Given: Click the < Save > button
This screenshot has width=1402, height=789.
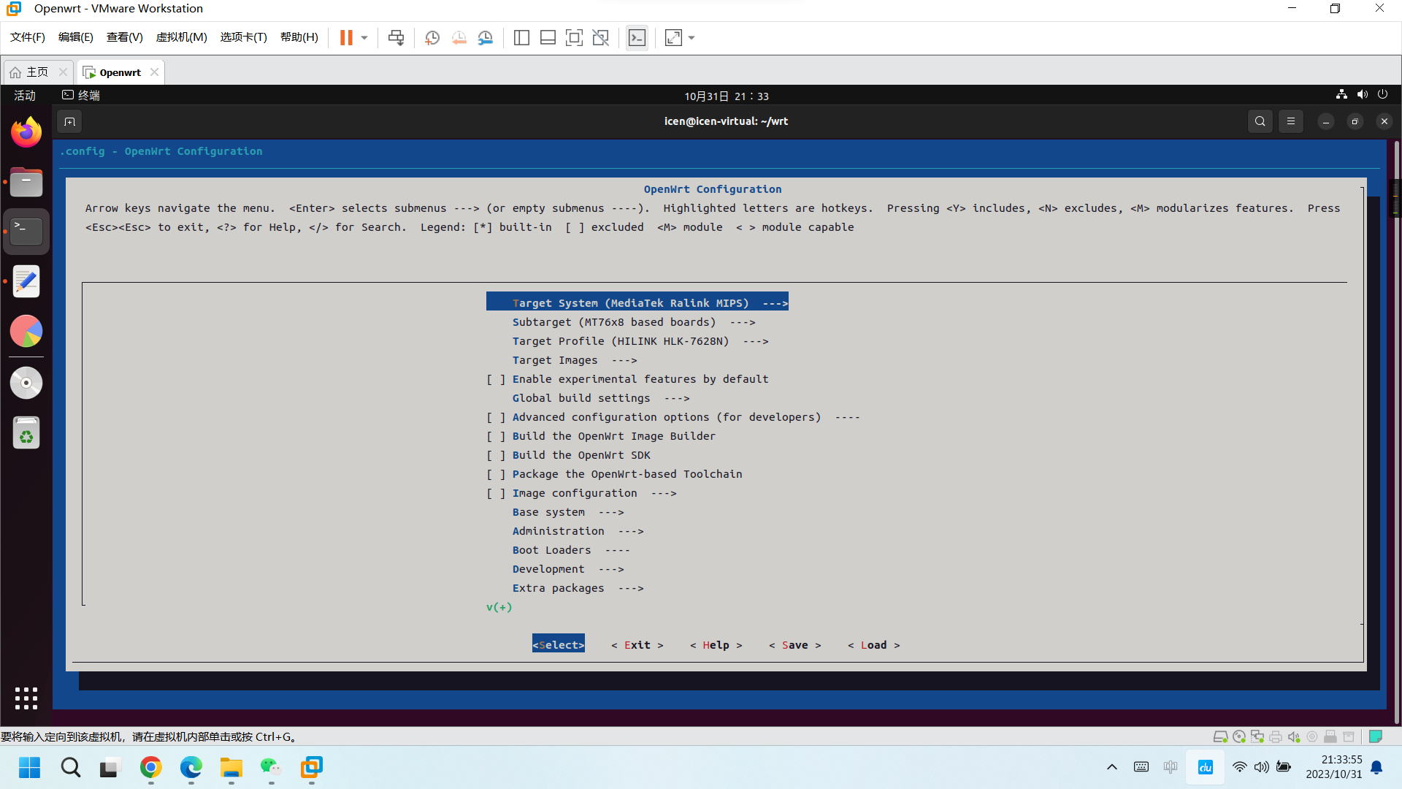Looking at the screenshot, I should click(x=795, y=645).
